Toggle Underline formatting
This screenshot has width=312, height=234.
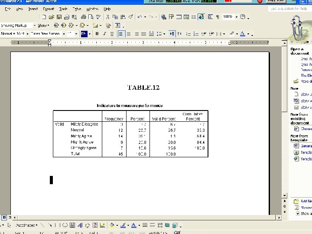(112, 34)
